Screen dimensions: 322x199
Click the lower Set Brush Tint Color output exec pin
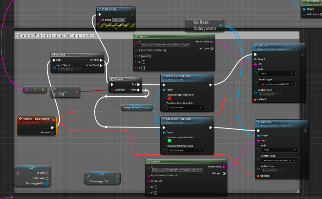click(210, 127)
